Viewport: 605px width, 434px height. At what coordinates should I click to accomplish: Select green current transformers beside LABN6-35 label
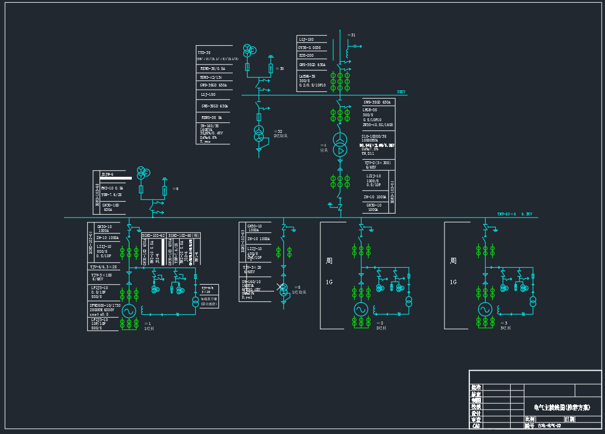340,81
